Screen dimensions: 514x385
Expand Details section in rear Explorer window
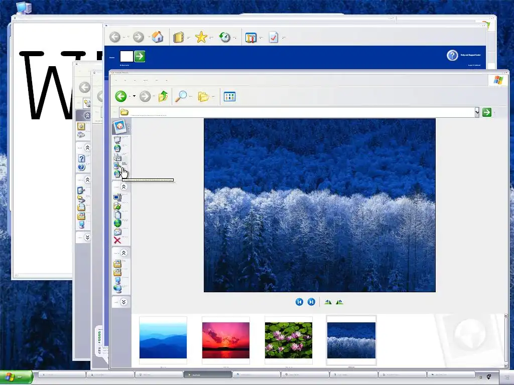point(87,237)
